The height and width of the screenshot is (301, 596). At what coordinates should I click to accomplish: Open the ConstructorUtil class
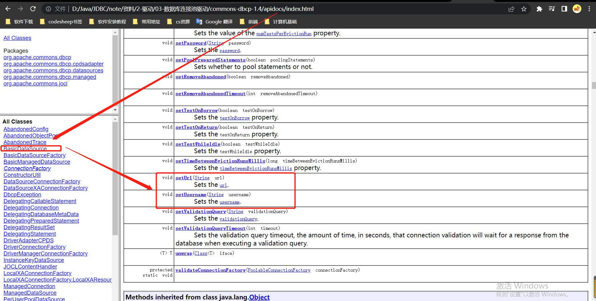(22, 175)
